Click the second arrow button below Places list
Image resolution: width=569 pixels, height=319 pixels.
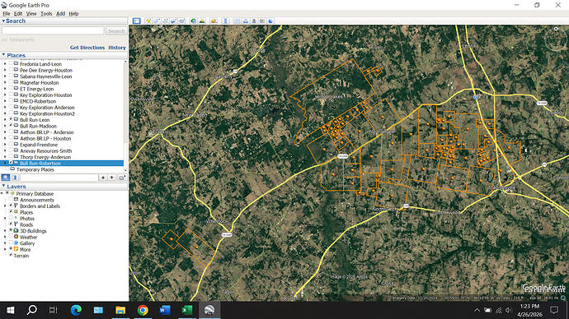tap(112, 178)
